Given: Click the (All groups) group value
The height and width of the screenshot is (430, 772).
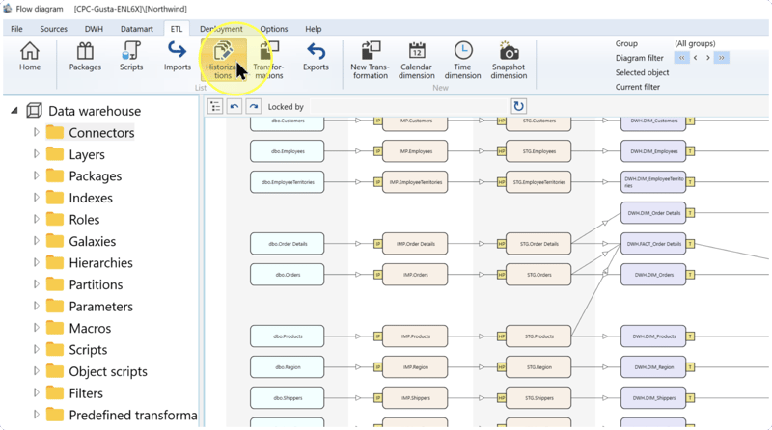Looking at the screenshot, I should [695, 43].
